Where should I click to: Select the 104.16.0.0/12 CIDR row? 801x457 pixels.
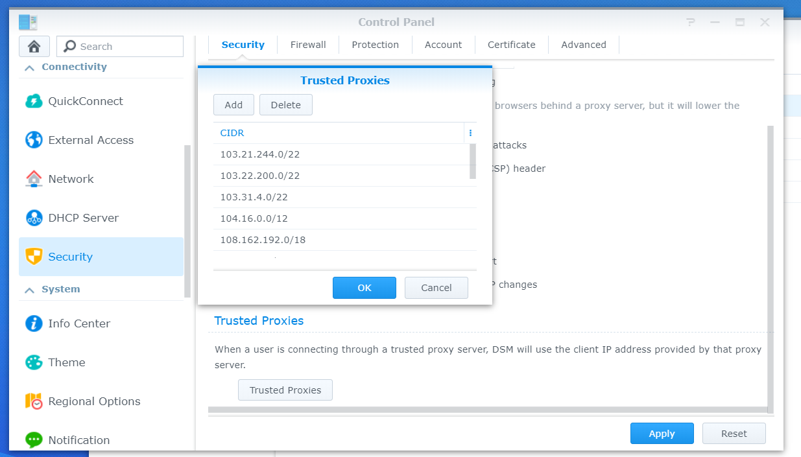pyautogui.click(x=341, y=218)
